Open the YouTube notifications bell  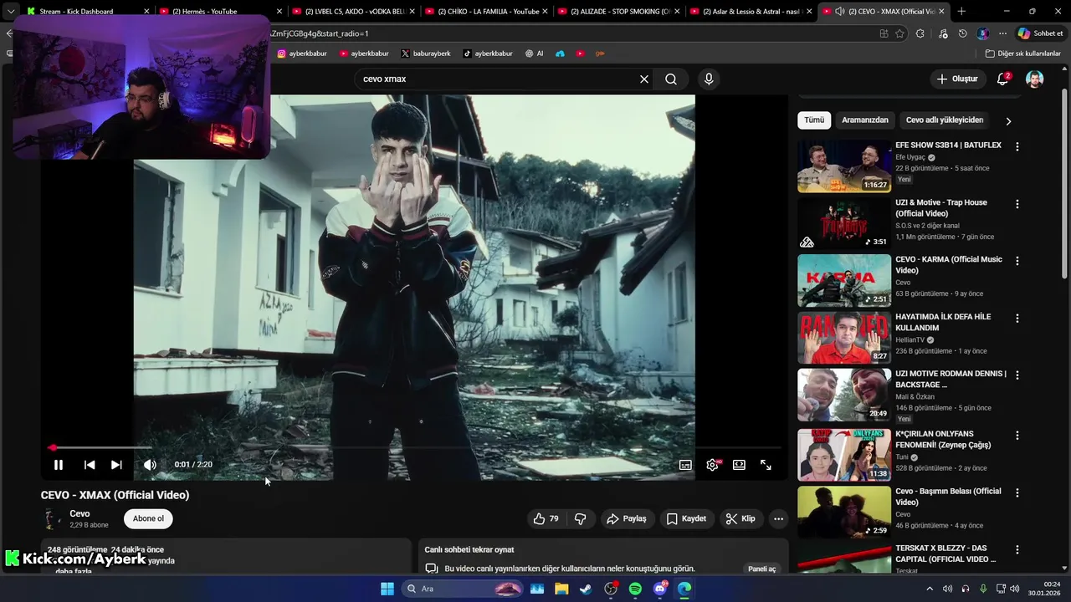pyautogui.click(x=1002, y=79)
